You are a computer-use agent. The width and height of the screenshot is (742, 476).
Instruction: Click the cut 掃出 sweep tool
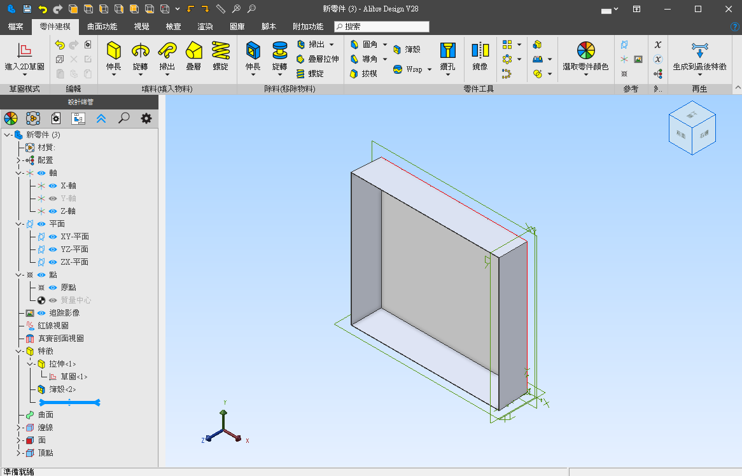pos(311,45)
